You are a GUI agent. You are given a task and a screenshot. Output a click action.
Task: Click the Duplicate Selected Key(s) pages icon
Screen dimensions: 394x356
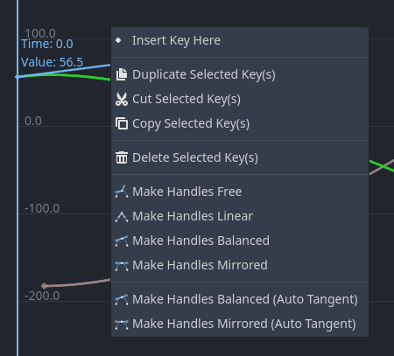pos(122,74)
